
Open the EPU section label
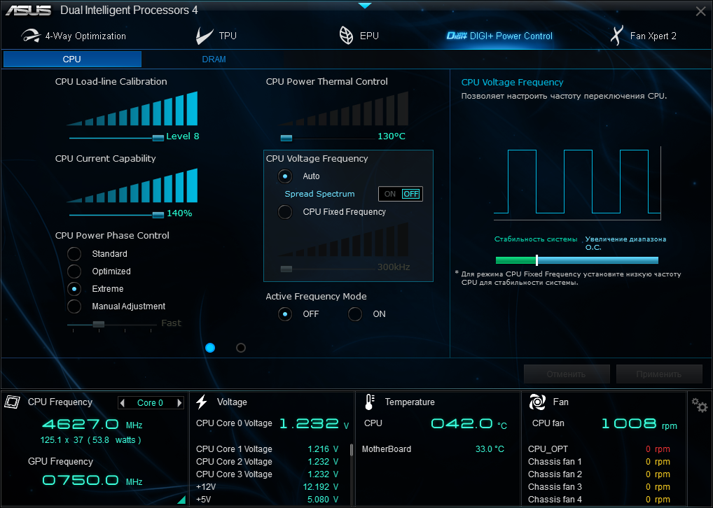coord(369,36)
